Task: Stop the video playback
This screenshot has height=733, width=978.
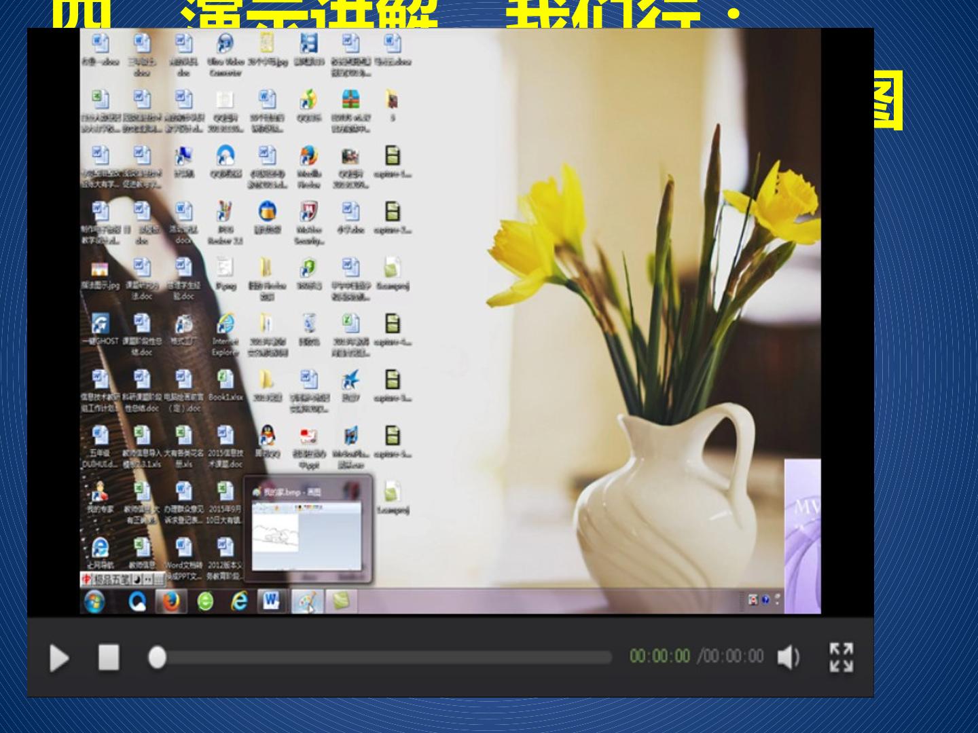Action: 109,658
